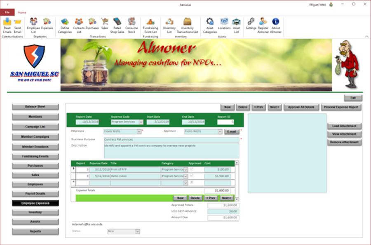The width and height of the screenshot is (371, 245).
Task: Open the Define Categories icon
Action: point(65,26)
